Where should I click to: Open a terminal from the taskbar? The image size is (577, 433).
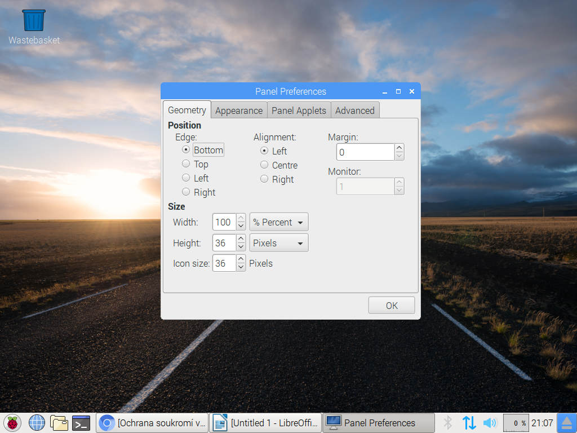coord(80,423)
